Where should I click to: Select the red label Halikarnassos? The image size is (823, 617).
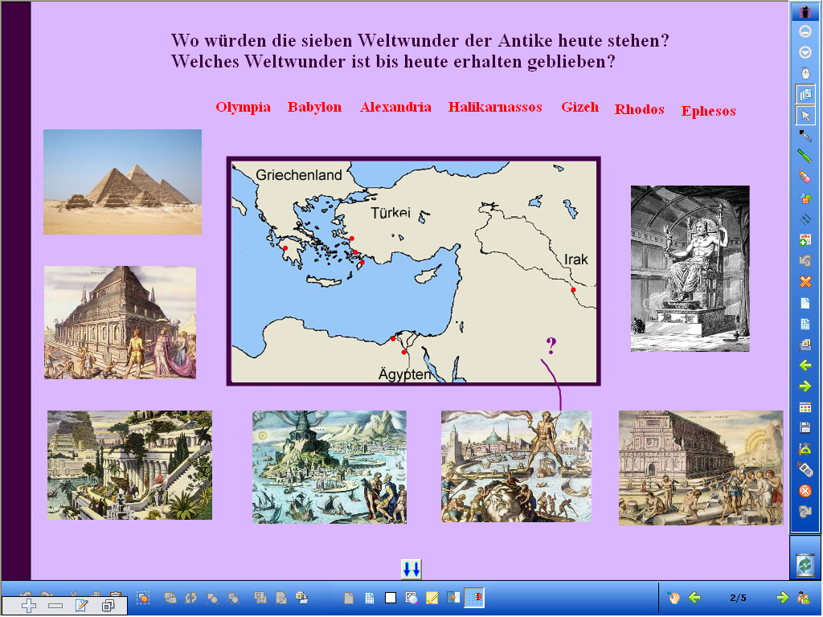pyautogui.click(x=495, y=107)
